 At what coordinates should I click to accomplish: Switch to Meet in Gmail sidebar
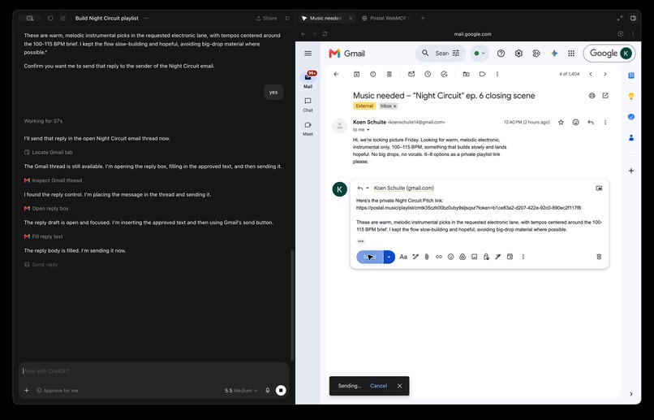(x=308, y=128)
